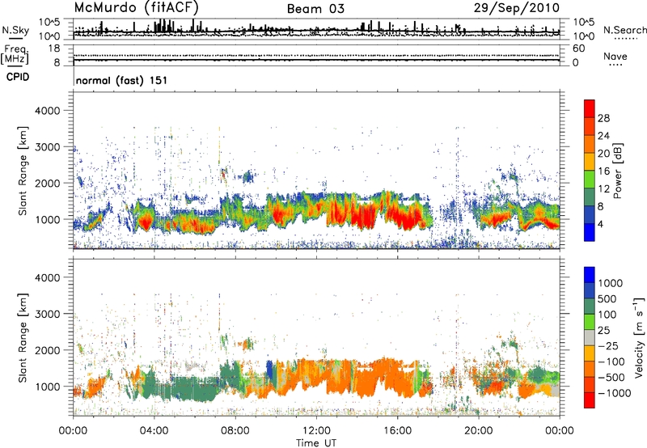The width and height of the screenshot is (647, 448).
Task: Click the 'Slant Range [km]' label of the velocity plot
Action: pos(23,338)
